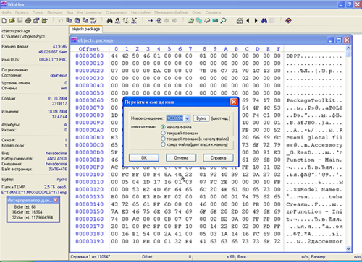Click the Open Disk toolbar icon
Image resolution: width=362 pixels, height=262 pixels.
coord(191,21)
